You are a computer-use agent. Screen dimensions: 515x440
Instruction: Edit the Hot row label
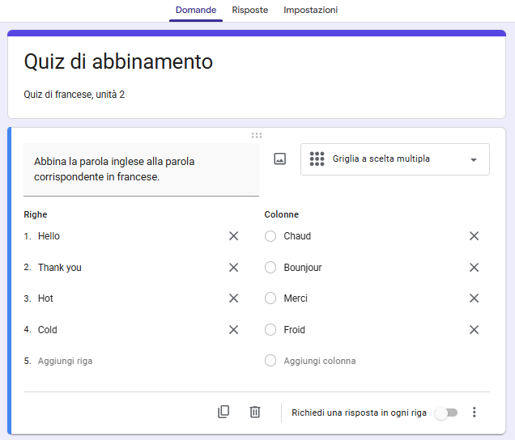coord(45,298)
